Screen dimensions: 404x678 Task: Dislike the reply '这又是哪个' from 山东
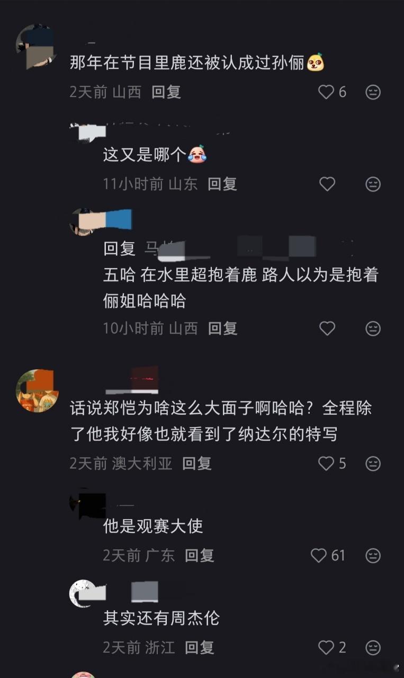click(373, 184)
